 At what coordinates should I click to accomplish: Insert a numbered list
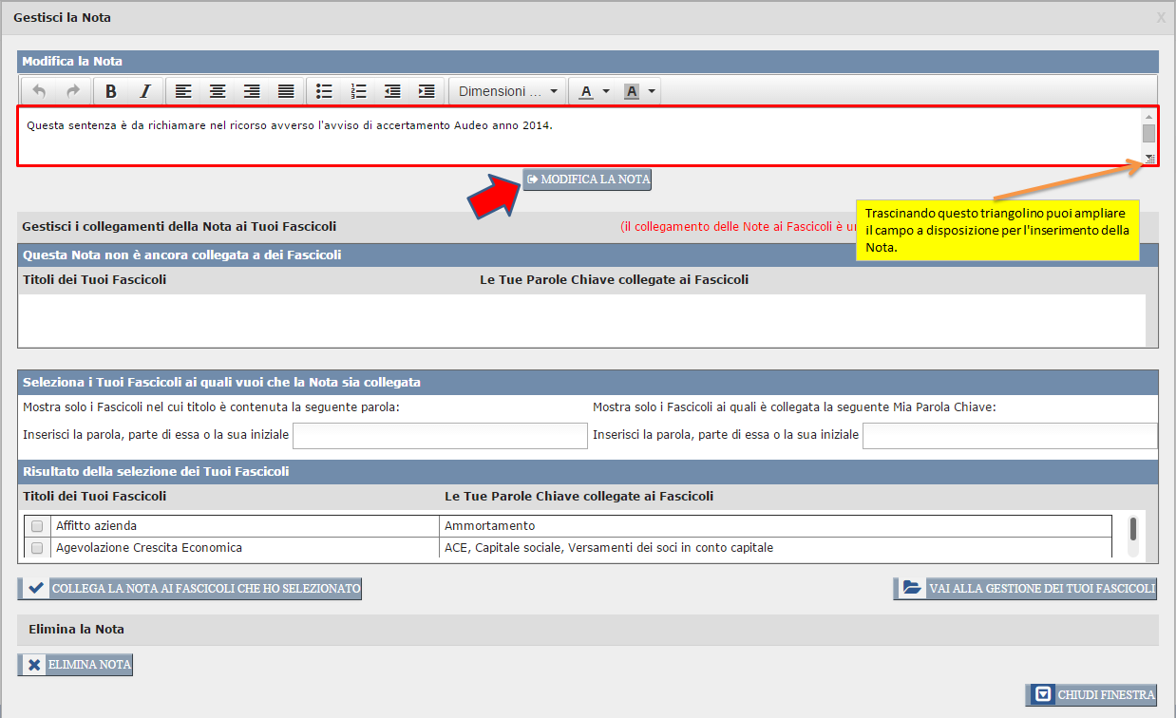(x=358, y=91)
